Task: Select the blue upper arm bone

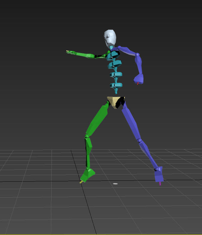Action: click(x=127, y=50)
